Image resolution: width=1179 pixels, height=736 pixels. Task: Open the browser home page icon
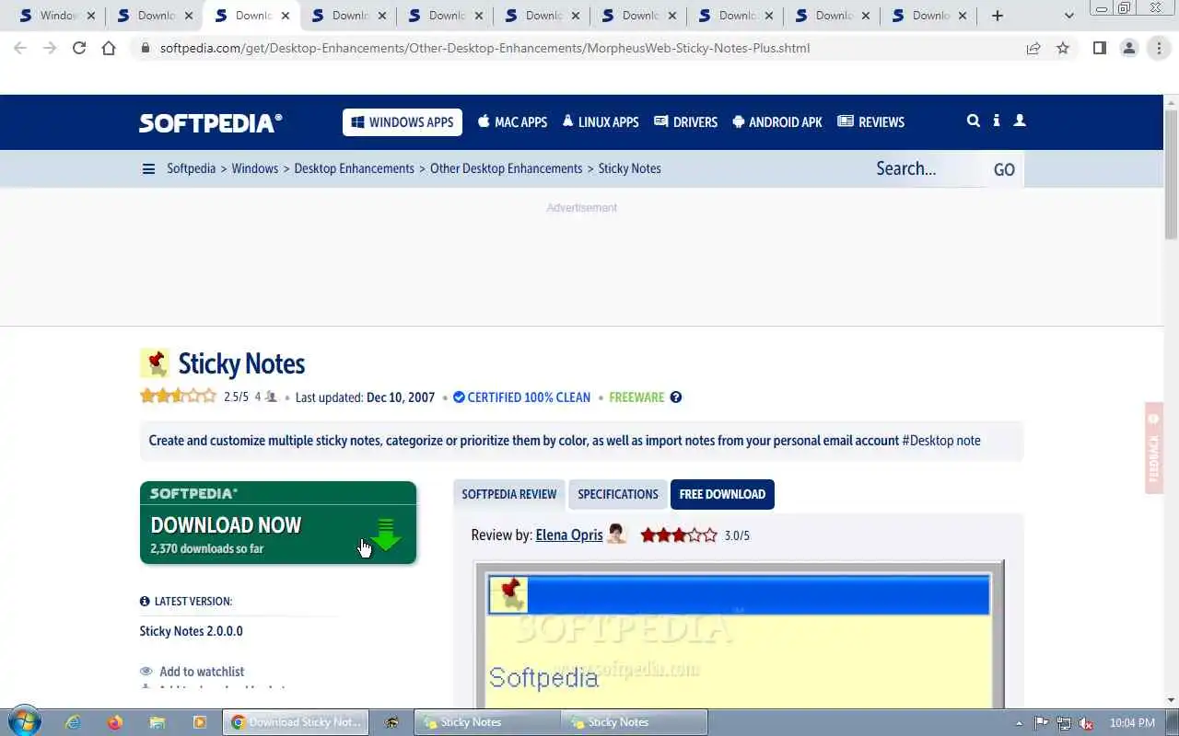tap(109, 48)
